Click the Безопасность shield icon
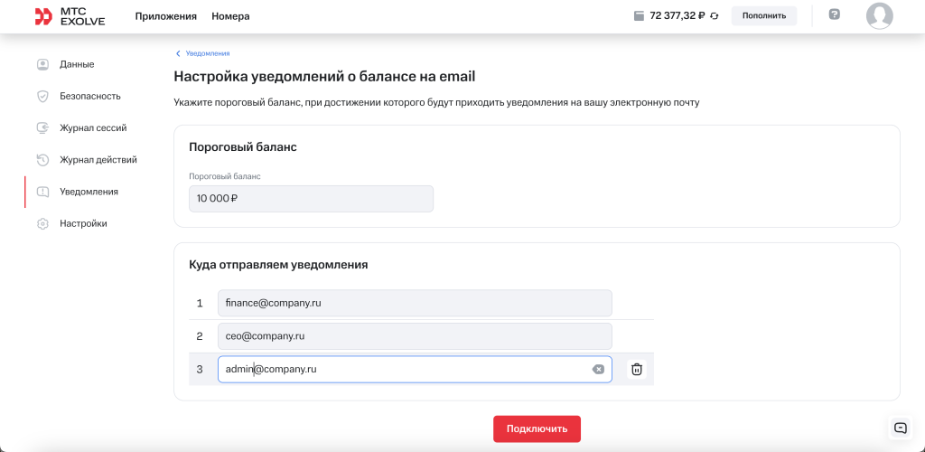 click(42, 96)
